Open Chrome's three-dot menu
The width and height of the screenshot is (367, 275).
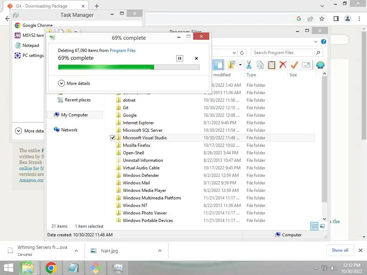pos(359,19)
